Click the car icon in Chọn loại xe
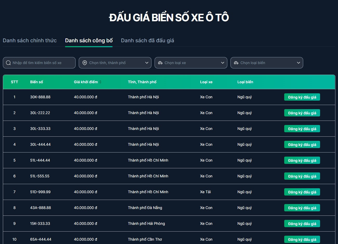The width and height of the screenshot is (338, 244). [160, 63]
